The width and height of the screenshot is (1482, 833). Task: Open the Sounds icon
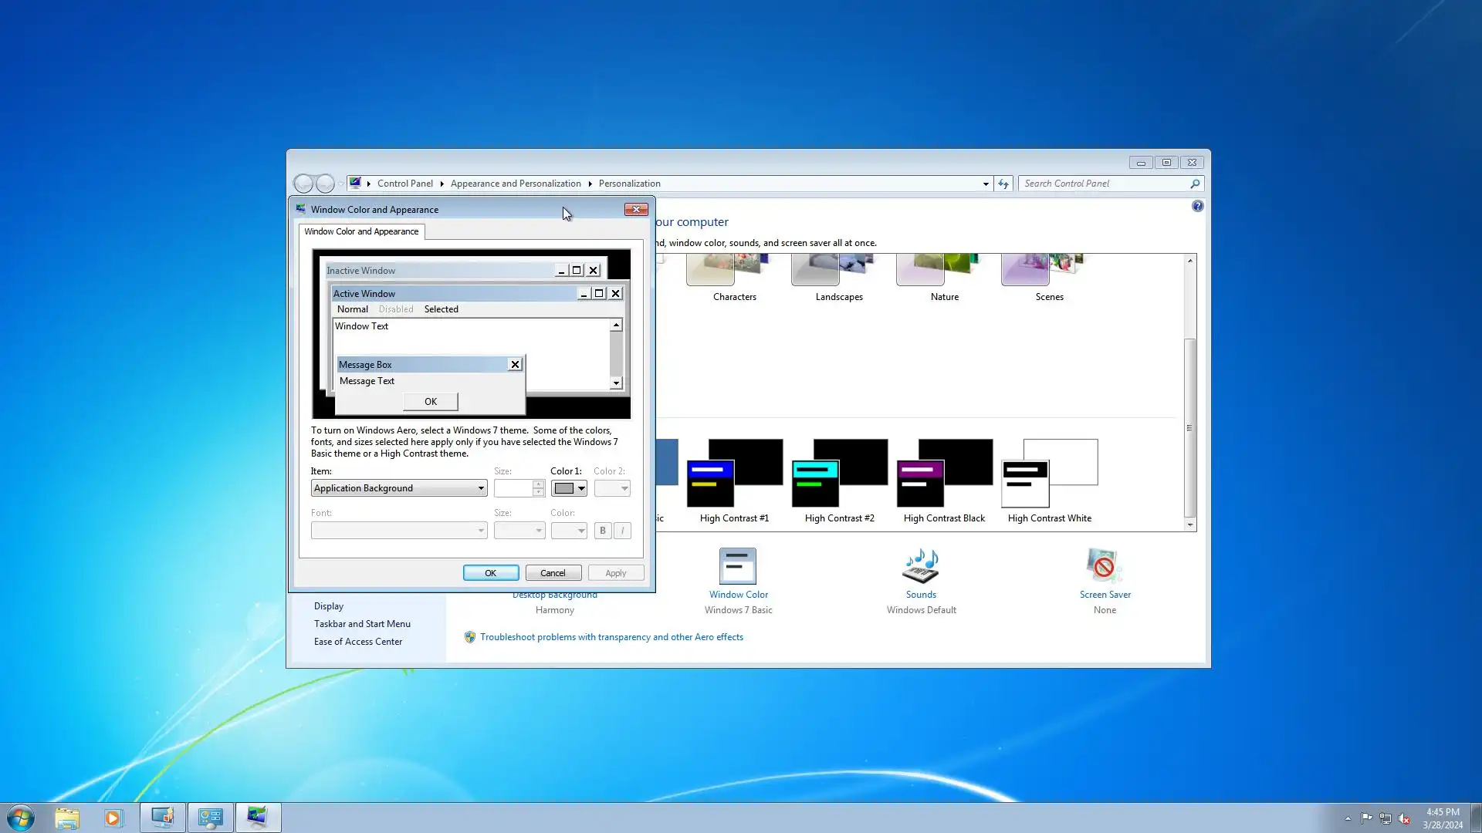[x=920, y=567]
